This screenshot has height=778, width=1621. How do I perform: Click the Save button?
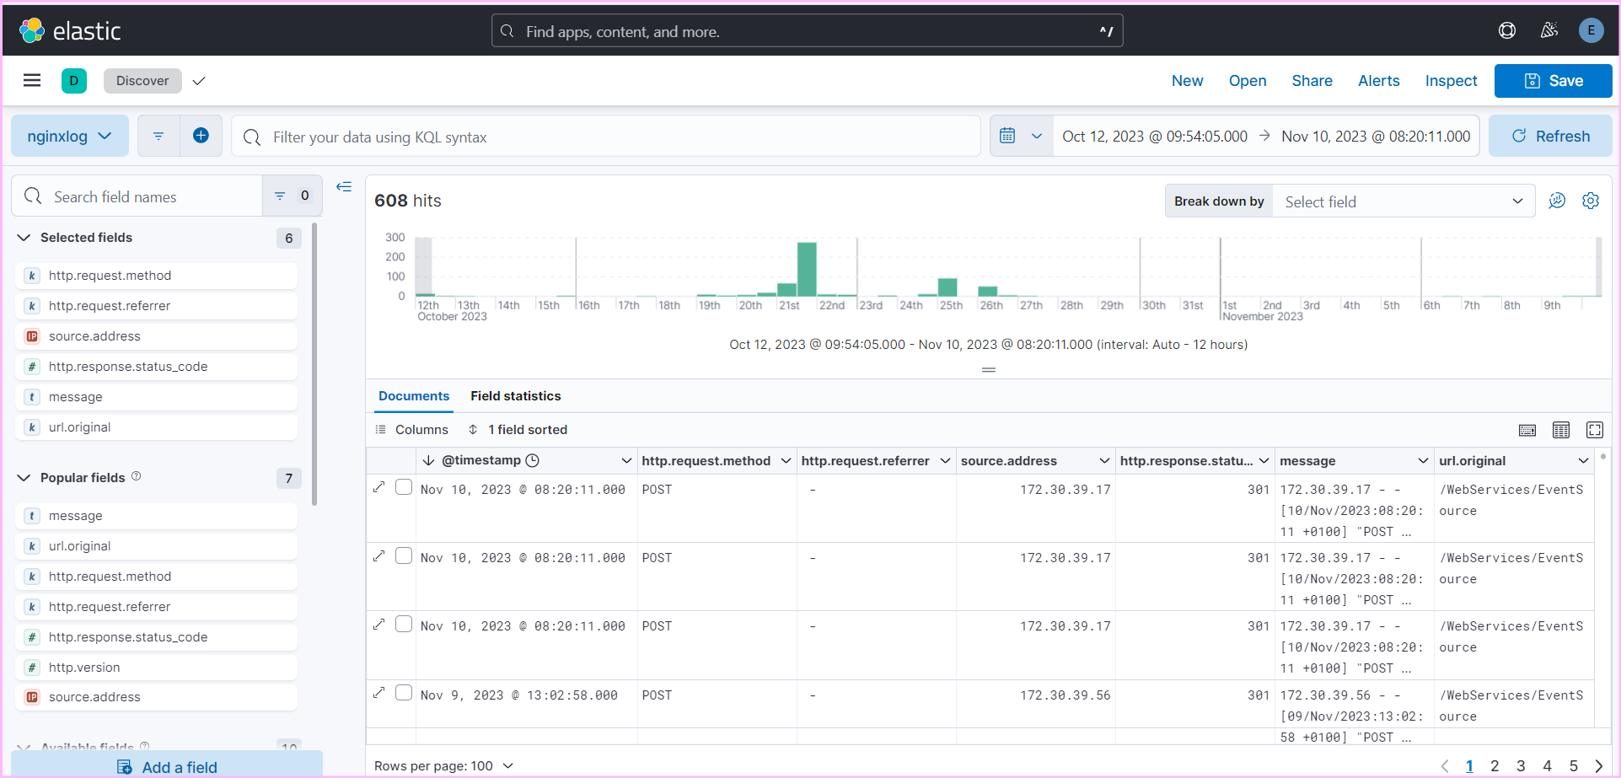1553,81
